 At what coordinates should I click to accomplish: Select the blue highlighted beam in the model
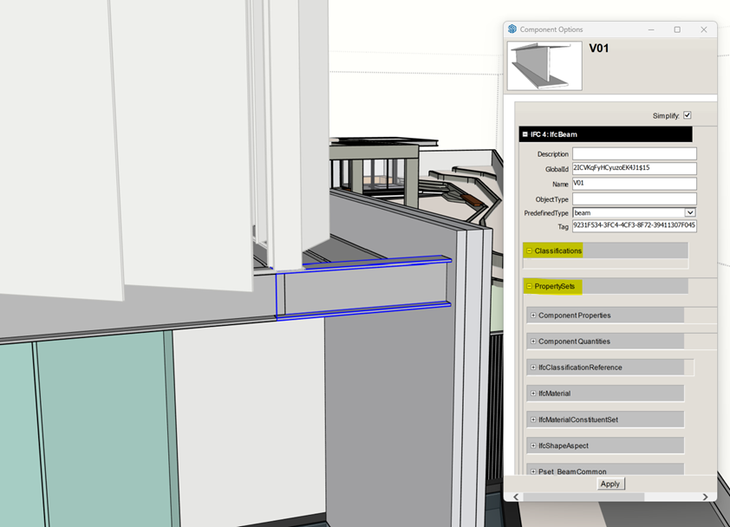tap(364, 286)
